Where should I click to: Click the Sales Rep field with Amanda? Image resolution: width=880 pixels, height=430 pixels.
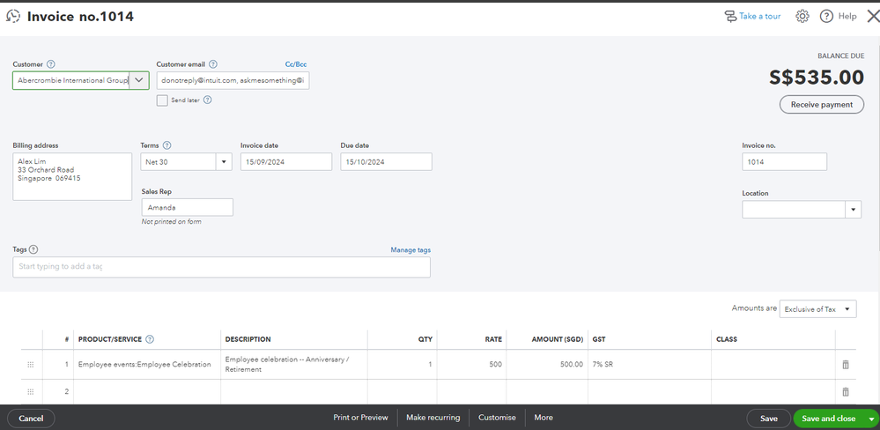coord(188,207)
